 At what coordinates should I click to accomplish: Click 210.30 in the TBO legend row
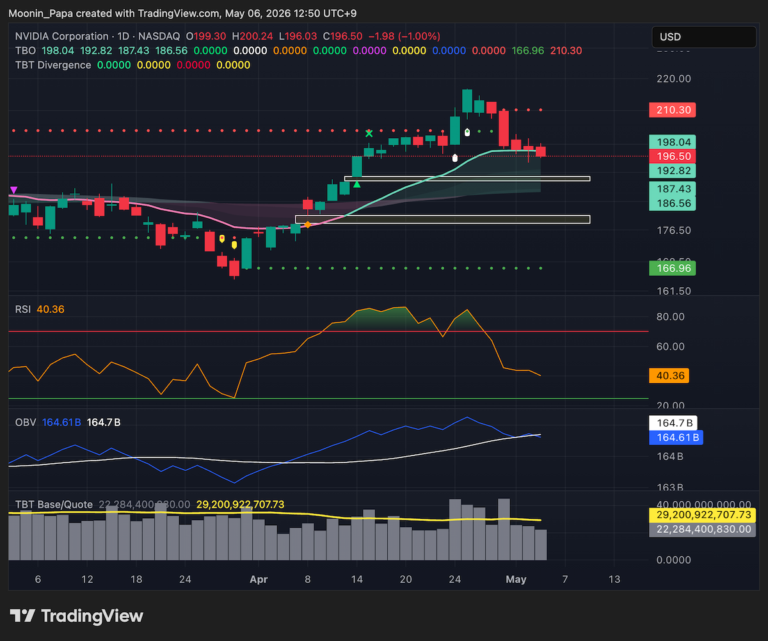click(566, 51)
